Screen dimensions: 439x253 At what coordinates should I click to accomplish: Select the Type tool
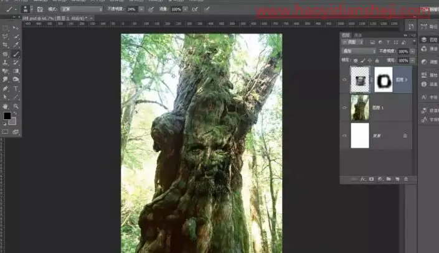coord(16,89)
